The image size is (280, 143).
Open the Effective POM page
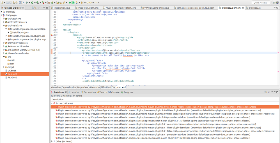click(108, 87)
